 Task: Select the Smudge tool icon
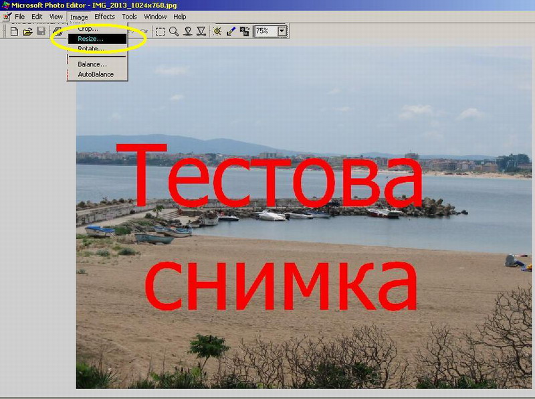pos(188,31)
